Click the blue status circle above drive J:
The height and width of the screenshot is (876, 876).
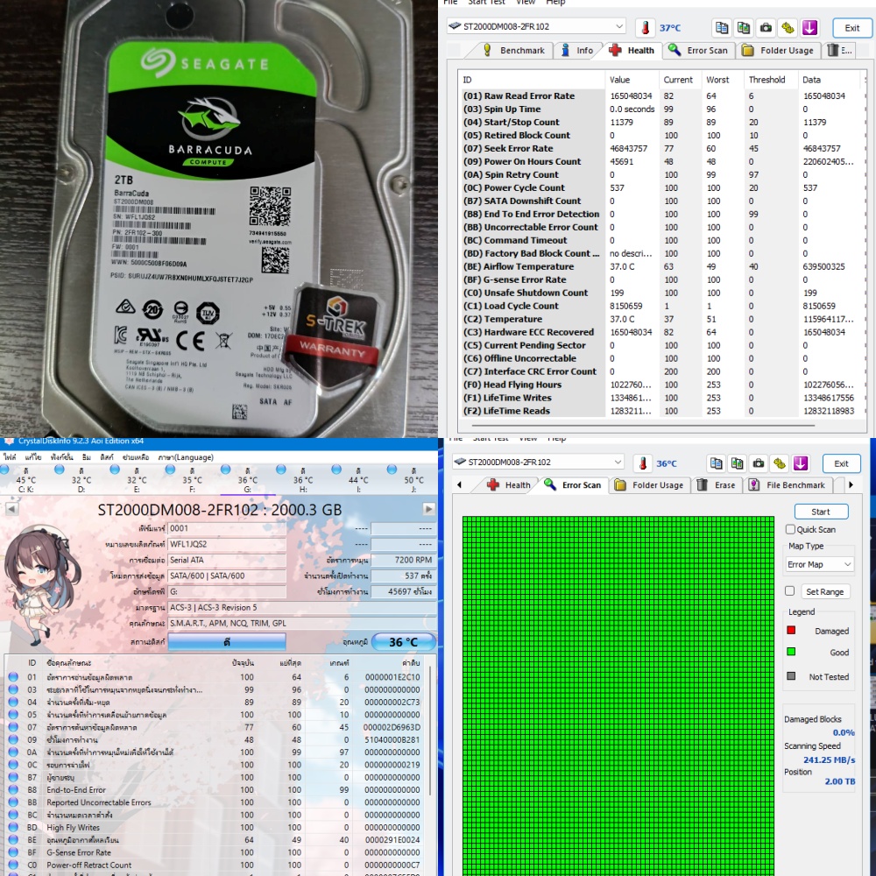tap(392, 470)
